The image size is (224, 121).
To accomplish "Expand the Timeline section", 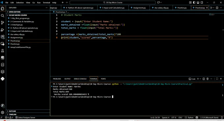I will pos(28,114).
